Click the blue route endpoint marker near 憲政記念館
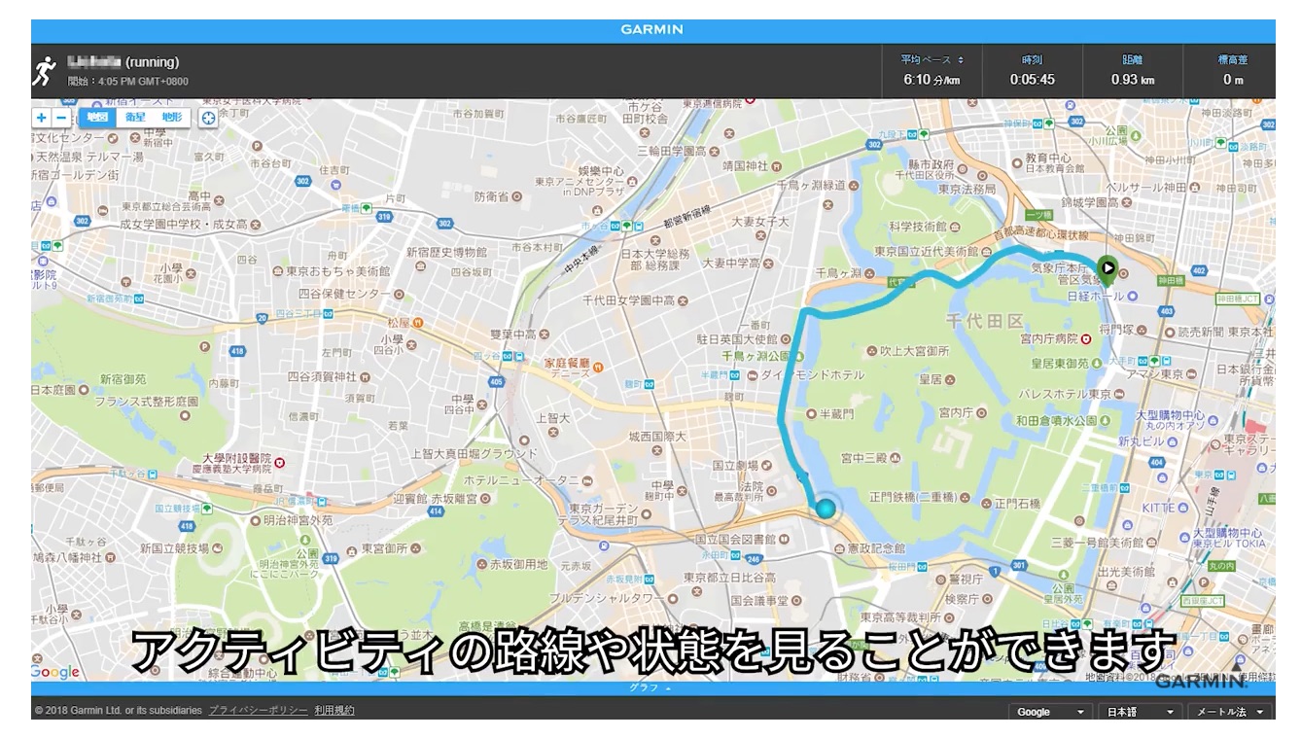The height and width of the screenshot is (739, 1301). pyautogui.click(x=828, y=508)
